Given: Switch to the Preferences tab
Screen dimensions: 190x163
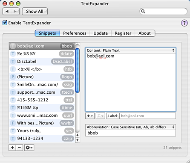Looking at the screenshot, I should point(75,33).
